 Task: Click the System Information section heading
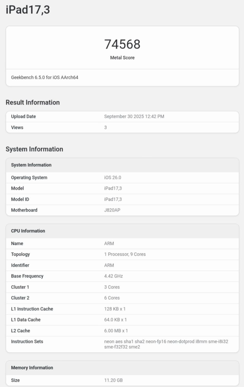coord(34,149)
